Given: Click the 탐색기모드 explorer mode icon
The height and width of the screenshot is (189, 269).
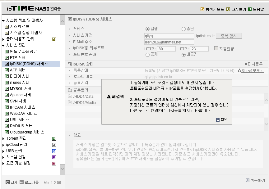Looking at the screenshot, I should coord(202,9).
